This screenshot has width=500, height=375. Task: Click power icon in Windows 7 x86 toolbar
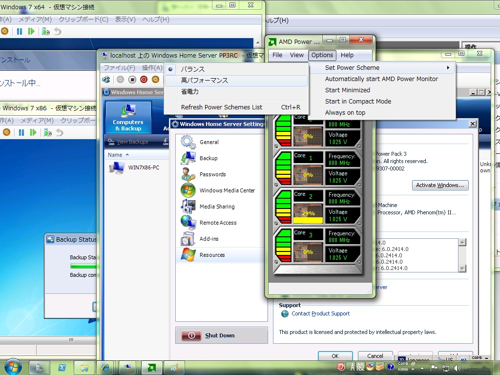(7, 132)
